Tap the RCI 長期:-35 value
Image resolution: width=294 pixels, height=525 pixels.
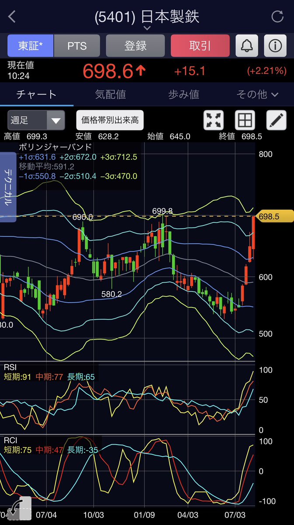(x=83, y=450)
